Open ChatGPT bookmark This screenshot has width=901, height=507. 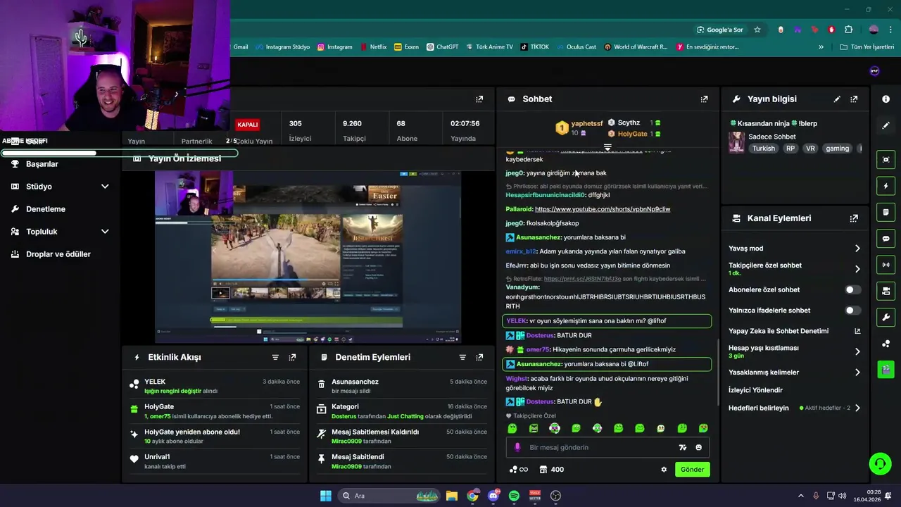[x=442, y=47]
